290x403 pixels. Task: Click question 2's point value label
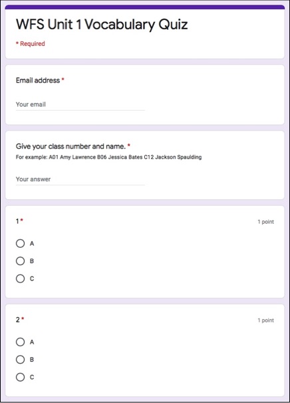pyautogui.click(x=266, y=320)
